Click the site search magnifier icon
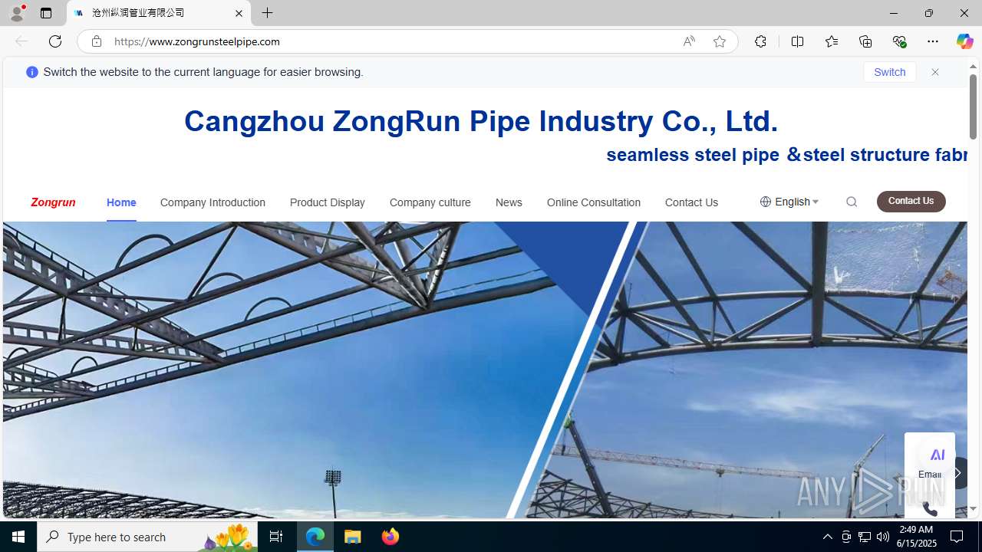982x552 pixels. pos(852,202)
